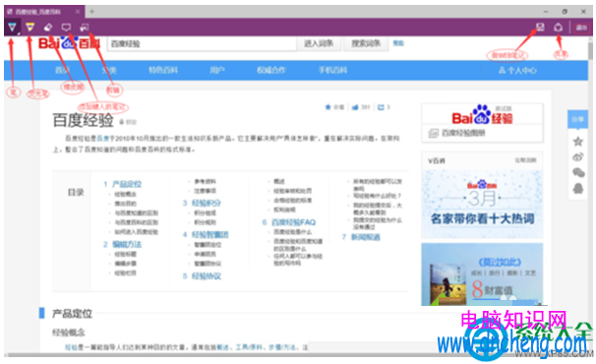Share to WeChat via sidebar icon
This screenshot has height=364, width=596.
click(578, 173)
